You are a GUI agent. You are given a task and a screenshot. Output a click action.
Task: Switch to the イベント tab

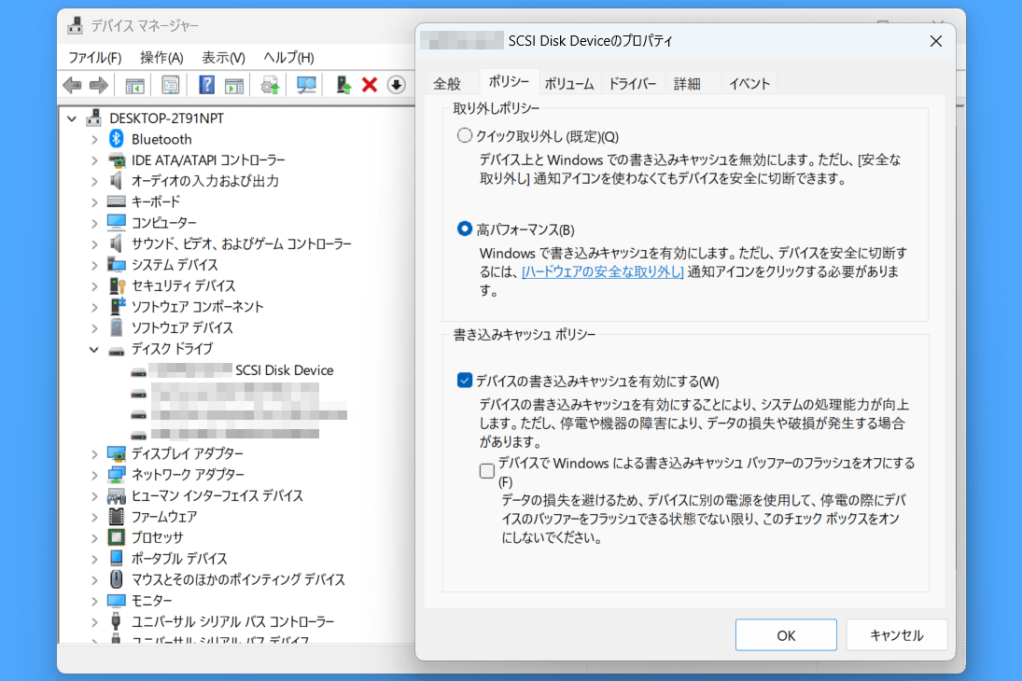(749, 83)
